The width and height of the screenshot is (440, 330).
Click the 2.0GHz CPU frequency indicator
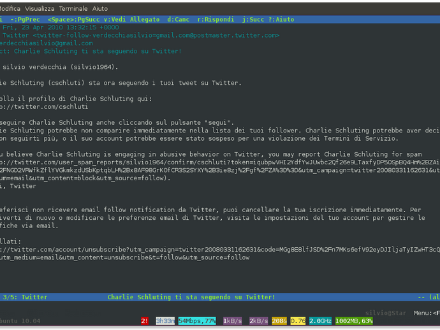(x=321, y=321)
